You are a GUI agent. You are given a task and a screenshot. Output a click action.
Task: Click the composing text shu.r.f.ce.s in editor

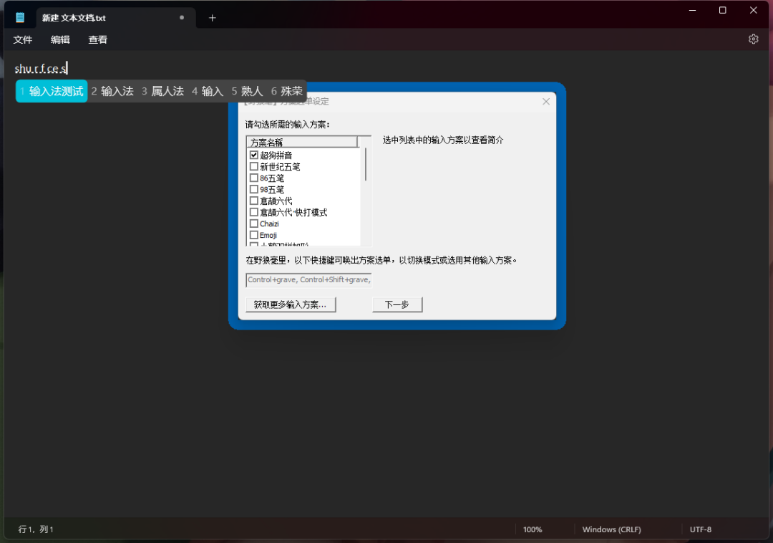[40, 69]
